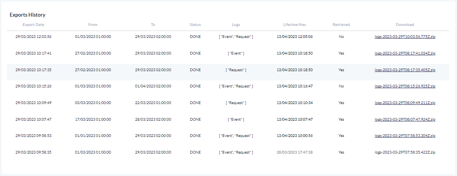The image size is (457, 176).
Task: Select export date 29/03/2023 09:58:35
Action: [x=34, y=152]
